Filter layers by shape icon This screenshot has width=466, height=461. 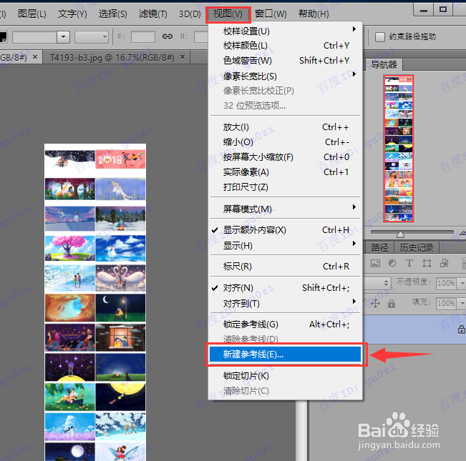(427, 263)
